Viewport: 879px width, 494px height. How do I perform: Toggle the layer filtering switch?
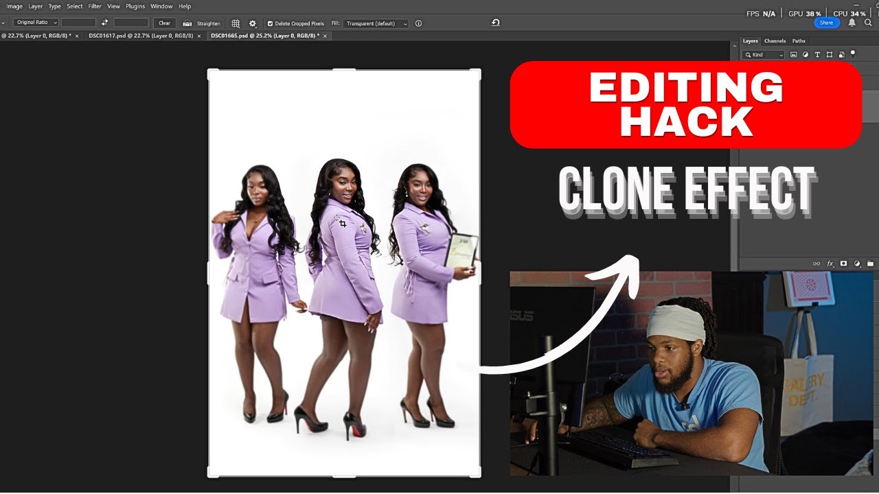tap(853, 54)
